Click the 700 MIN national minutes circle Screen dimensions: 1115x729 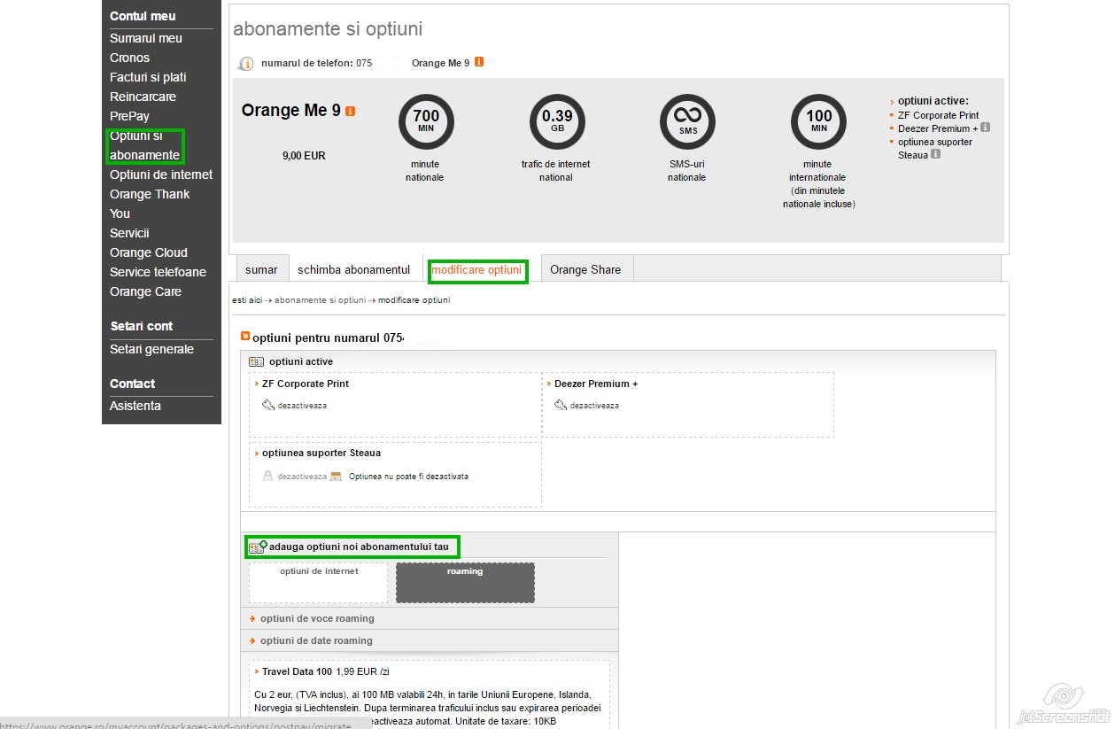pyautogui.click(x=426, y=121)
